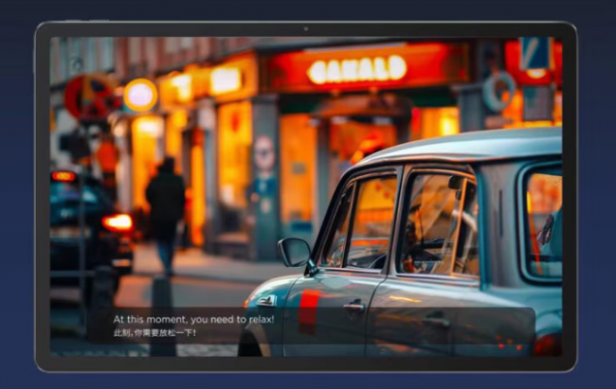Click the red reflection on car's front door
Viewport: 616px width, 389px height.
pos(310,311)
